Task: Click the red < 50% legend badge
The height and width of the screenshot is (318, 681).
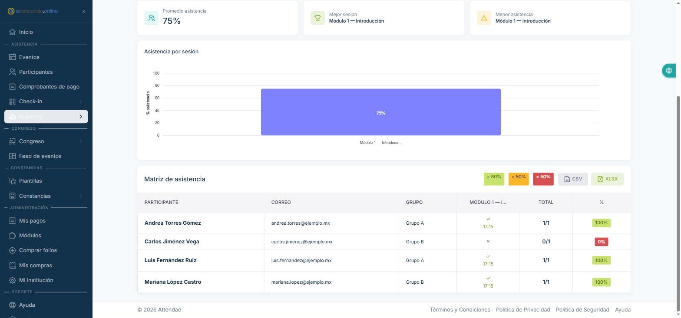Action: 543,179
